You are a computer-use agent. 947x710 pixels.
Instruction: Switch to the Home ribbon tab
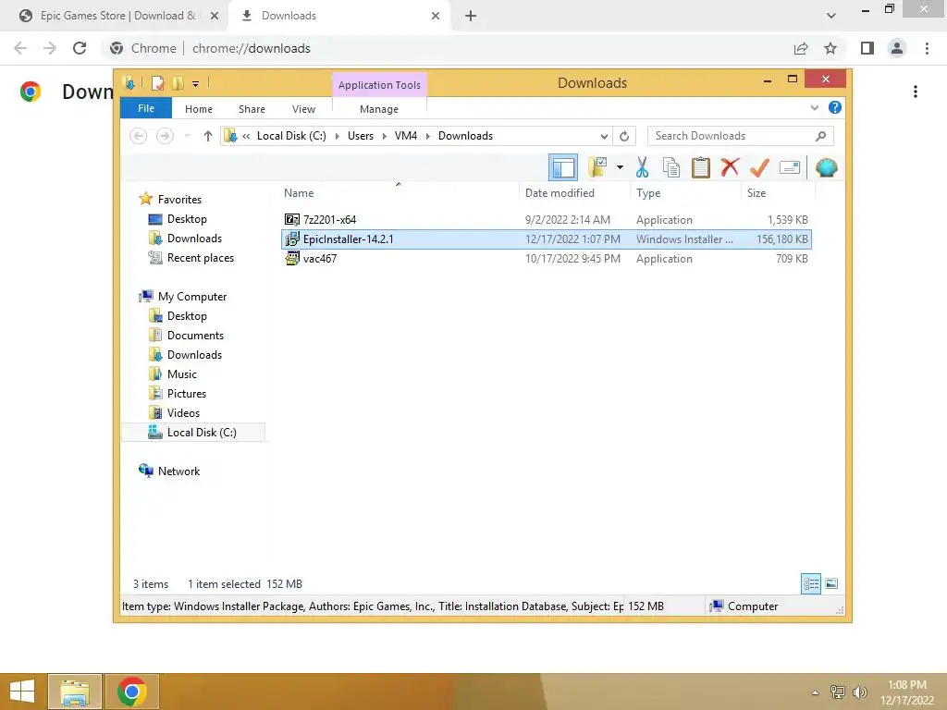click(x=199, y=109)
